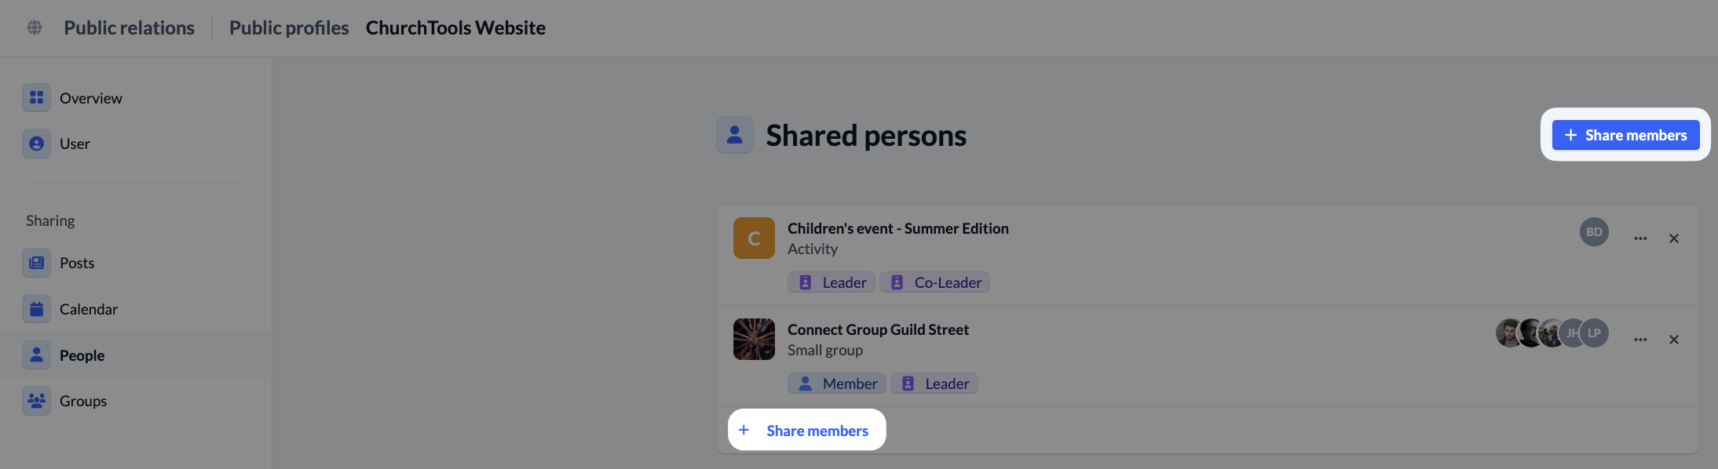Open the User sidebar section
Viewport: 1718px width, 469px height.
coord(75,144)
